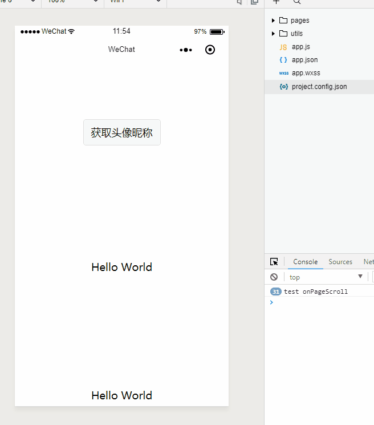Click the file search magnifier icon
This screenshot has height=425, width=374.
click(297, 2)
